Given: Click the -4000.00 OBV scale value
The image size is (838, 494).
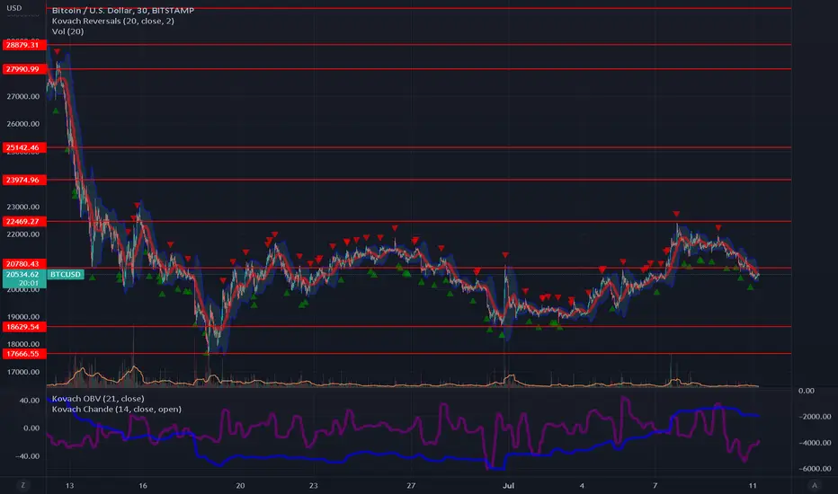Looking at the screenshot, I should [815, 443].
